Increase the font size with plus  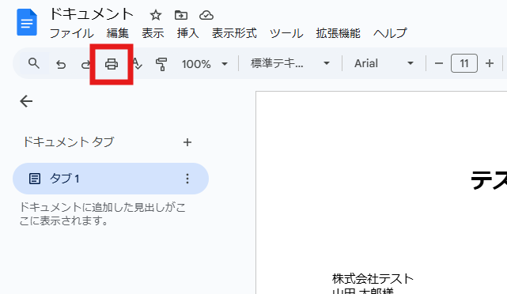tap(490, 63)
